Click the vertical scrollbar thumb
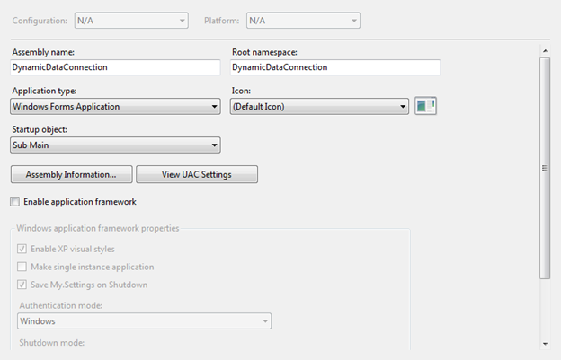The height and width of the screenshot is (360, 561). click(545, 168)
